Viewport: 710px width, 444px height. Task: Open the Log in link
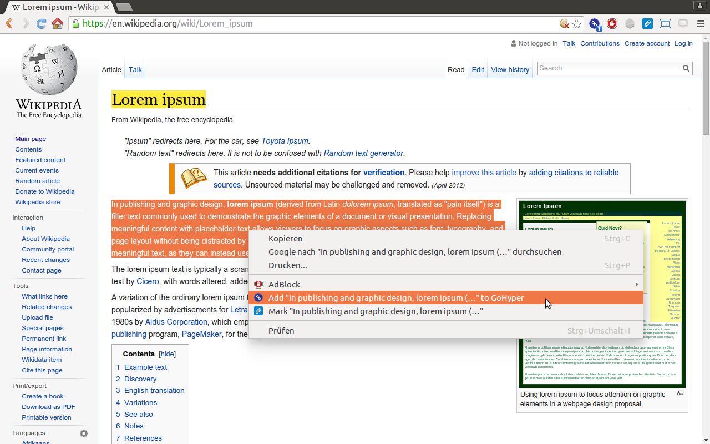point(683,43)
